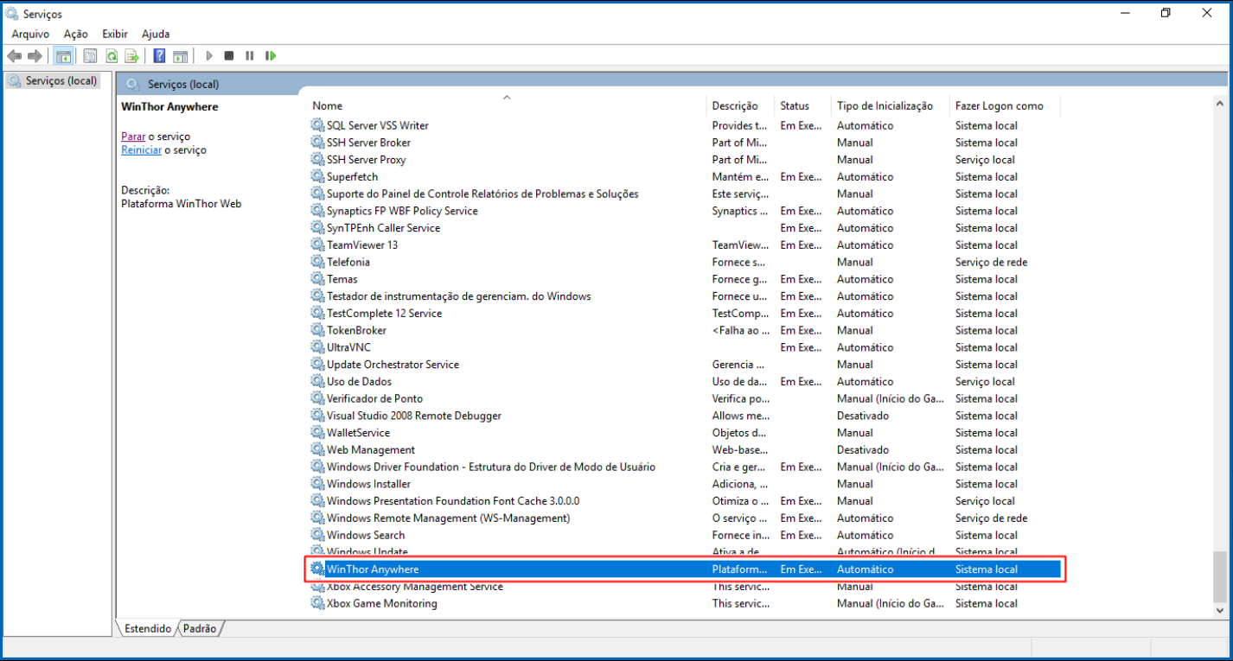Select Visual Studio 2008 Remote Debugger
This screenshot has height=661, width=1233.
click(x=685, y=416)
